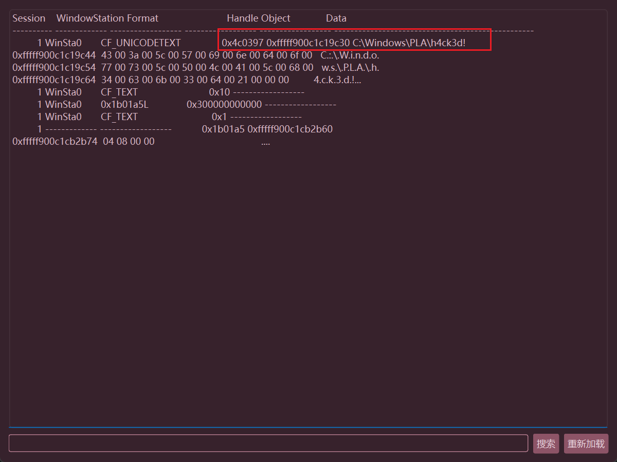Click the Format column header

point(142,18)
